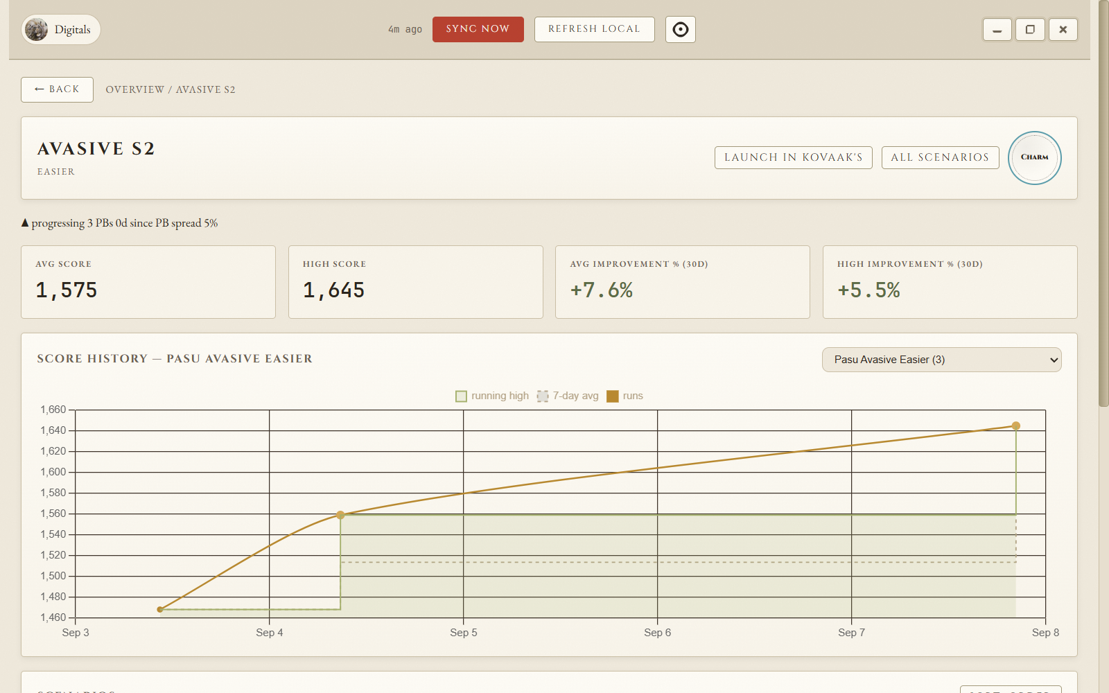Click the Easier subtitle label

(55, 172)
